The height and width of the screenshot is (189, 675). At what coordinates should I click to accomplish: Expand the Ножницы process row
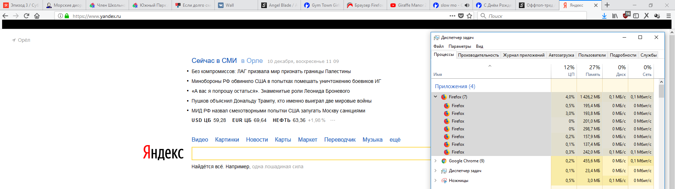tap(436, 180)
